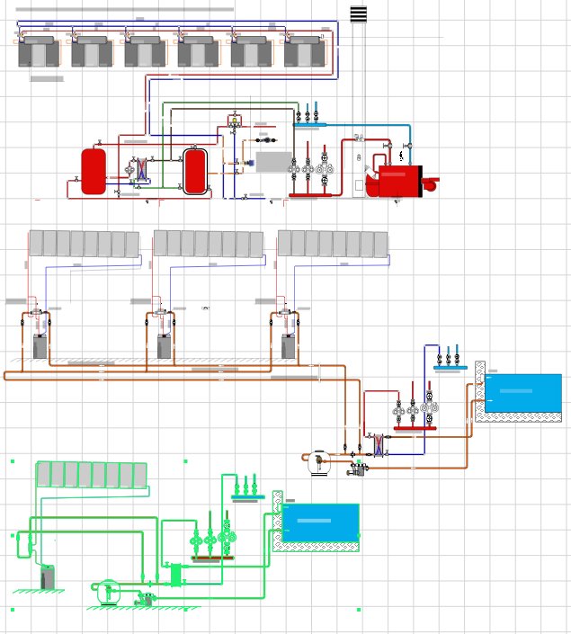The image size is (571, 634).
Task: Select the middle non-green solar collector array
Action: (209, 244)
